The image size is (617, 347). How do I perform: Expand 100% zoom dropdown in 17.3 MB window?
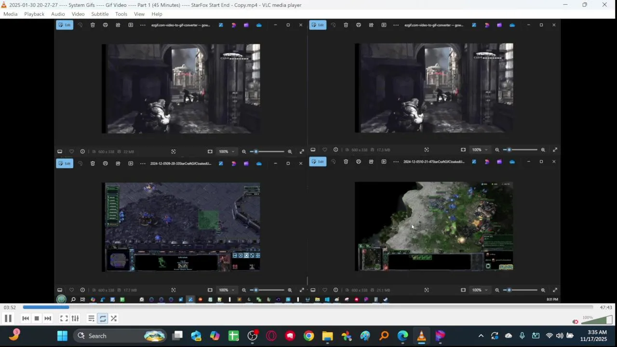pyautogui.click(x=480, y=150)
